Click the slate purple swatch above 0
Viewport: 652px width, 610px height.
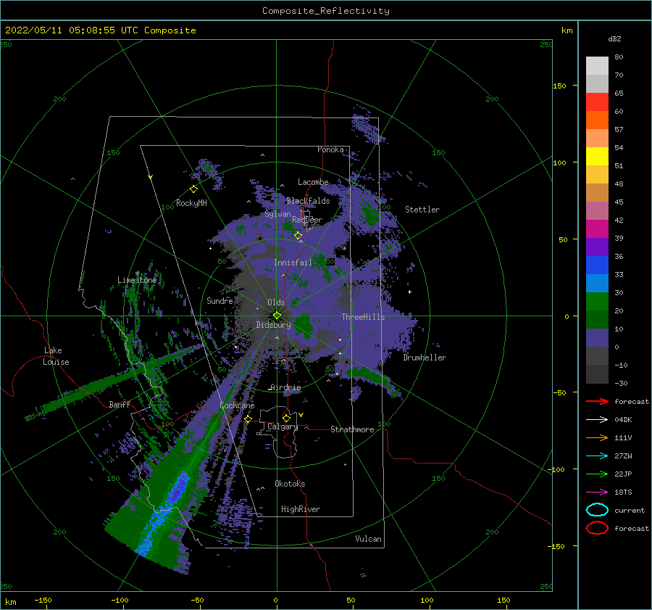[597, 337]
